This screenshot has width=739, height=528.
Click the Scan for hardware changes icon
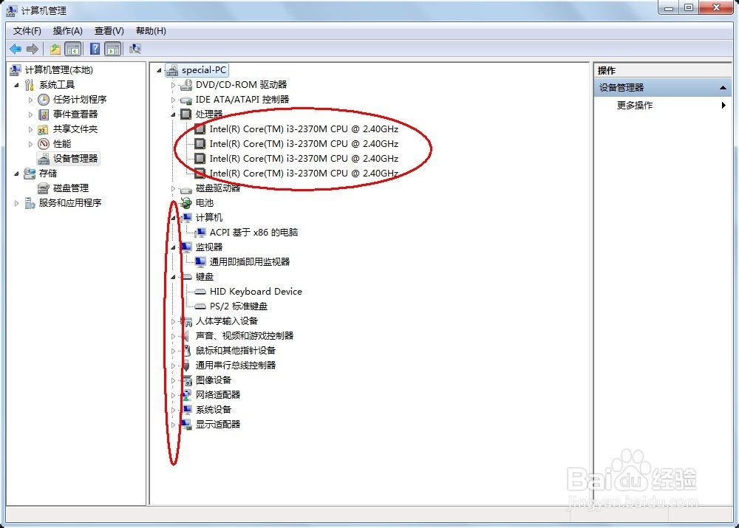coord(135,49)
